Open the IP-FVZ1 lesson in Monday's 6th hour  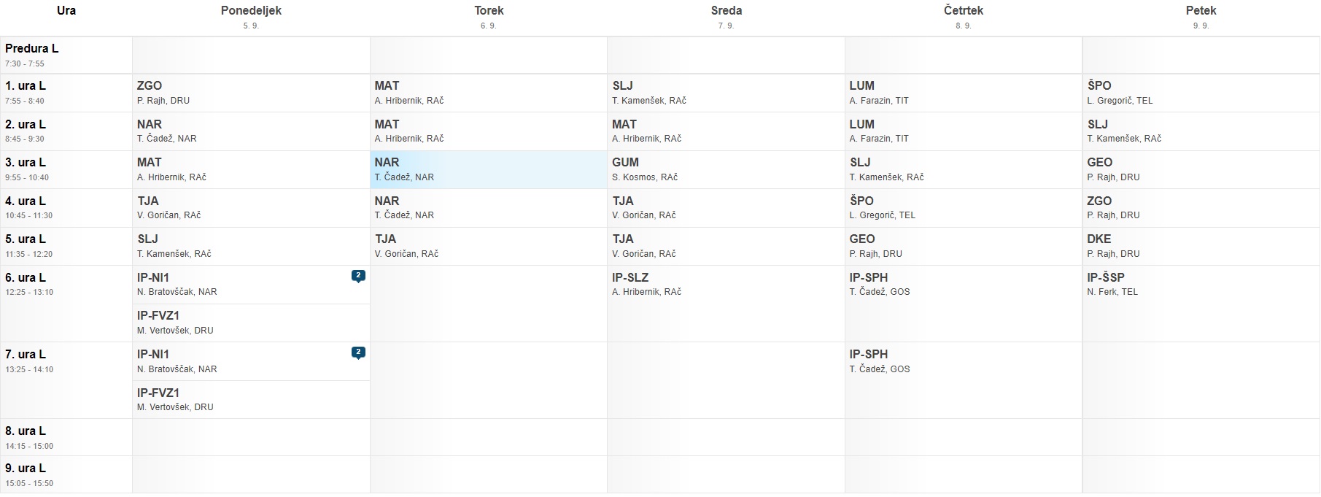[251, 323]
